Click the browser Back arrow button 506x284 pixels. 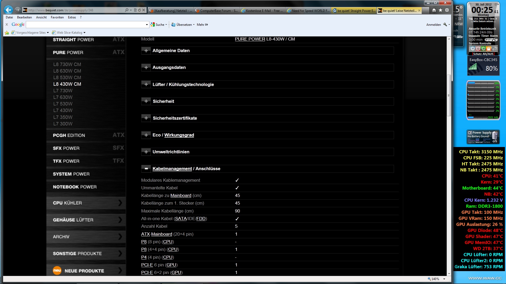coord(8,10)
